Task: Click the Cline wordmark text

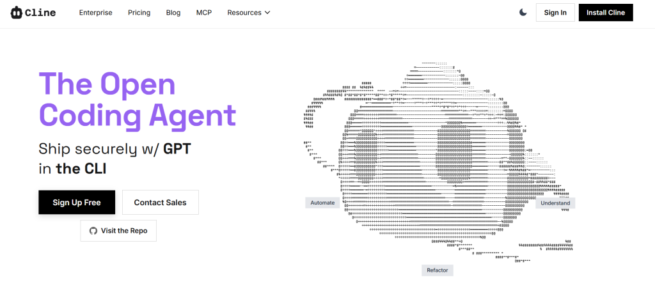Action: pyautogui.click(x=42, y=13)
